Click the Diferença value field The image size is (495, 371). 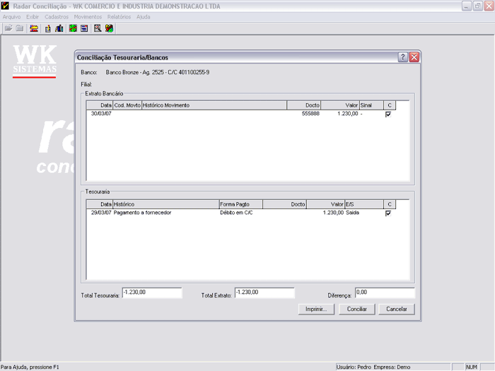click(x=383, y=292)
